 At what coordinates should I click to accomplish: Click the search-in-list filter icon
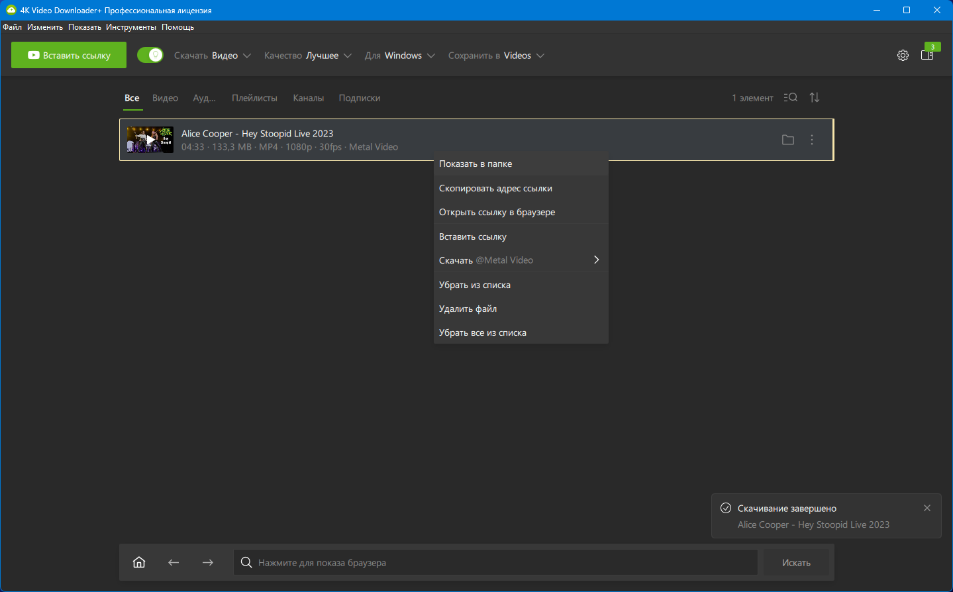pos(790,97)
